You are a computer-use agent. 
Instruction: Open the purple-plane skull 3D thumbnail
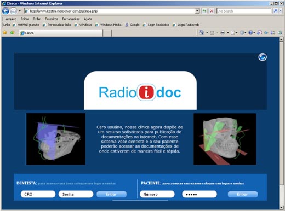(x=56, y=139)
